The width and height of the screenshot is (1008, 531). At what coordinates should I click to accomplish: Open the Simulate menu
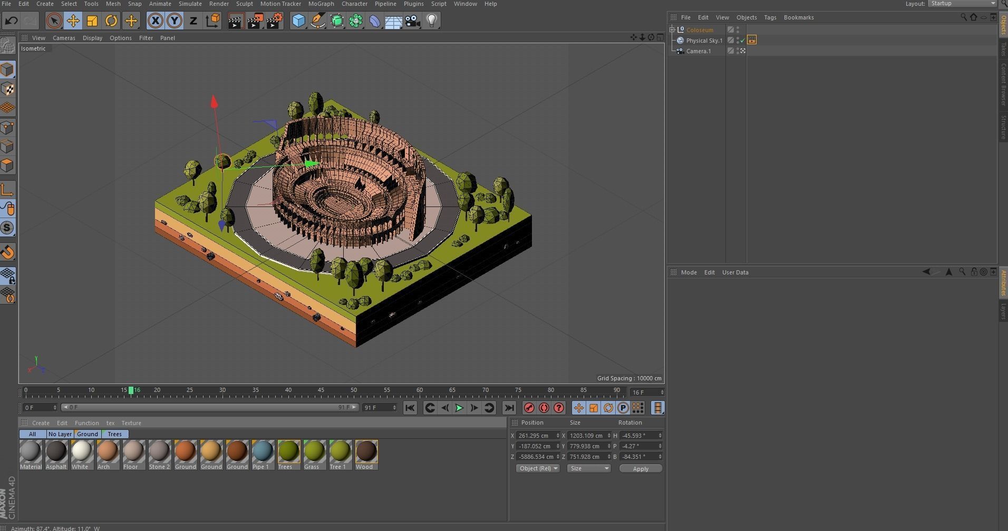coord(190,4)
